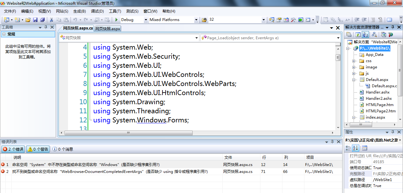403x193 pixels.
Task: Click the Command Window icon in the toolbar
Action: coord(308,20)
